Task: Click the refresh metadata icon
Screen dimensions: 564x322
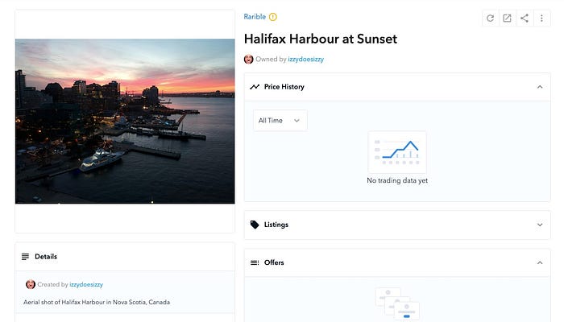Action: tap(490, 19)
